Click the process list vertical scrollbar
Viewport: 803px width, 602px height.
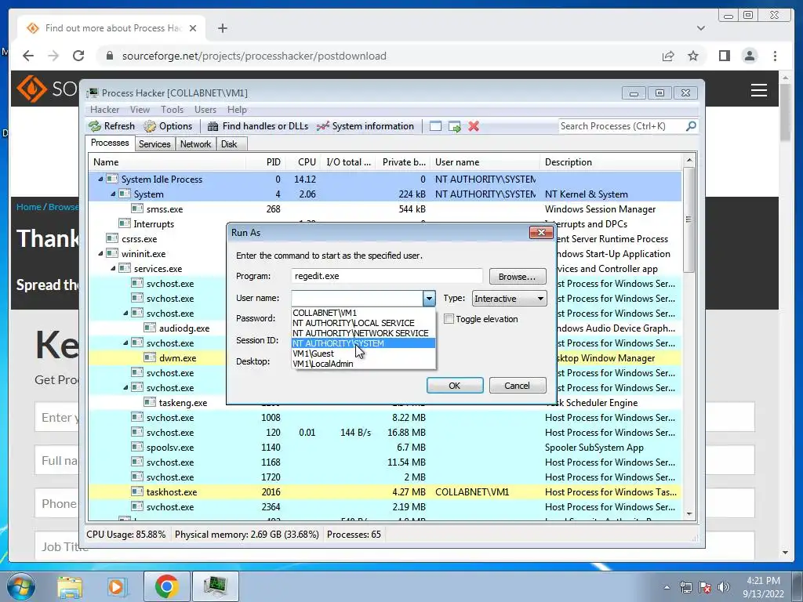tap(689, 220)
